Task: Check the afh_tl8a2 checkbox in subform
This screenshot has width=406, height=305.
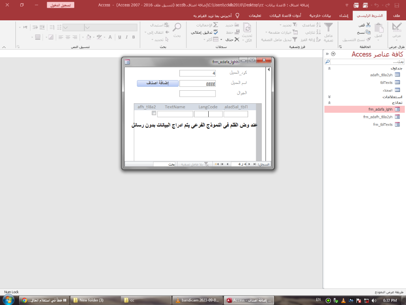Action: (x=154, y=113)
